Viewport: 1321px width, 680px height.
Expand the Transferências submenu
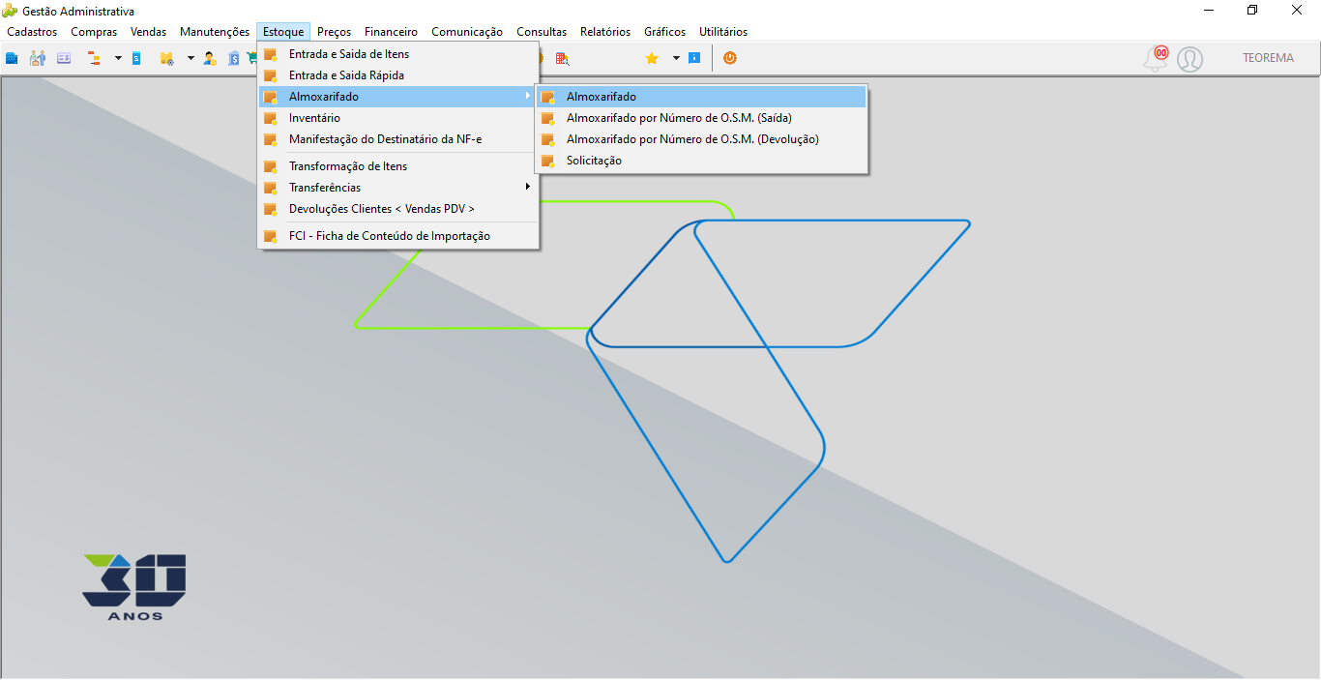[x=398, y=188]
